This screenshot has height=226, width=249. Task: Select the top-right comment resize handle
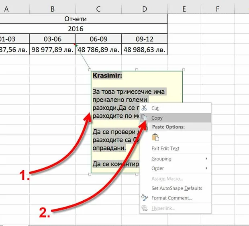coord(184,70)
